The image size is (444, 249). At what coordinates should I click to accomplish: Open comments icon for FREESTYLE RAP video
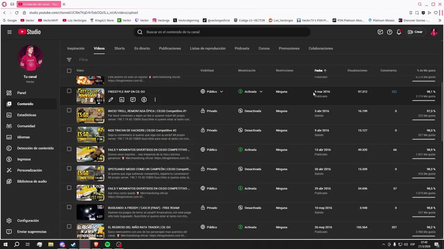[x=133, y=100]
